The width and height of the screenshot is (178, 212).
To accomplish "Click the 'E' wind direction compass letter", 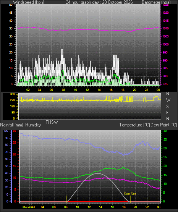I will click(167, 113).
